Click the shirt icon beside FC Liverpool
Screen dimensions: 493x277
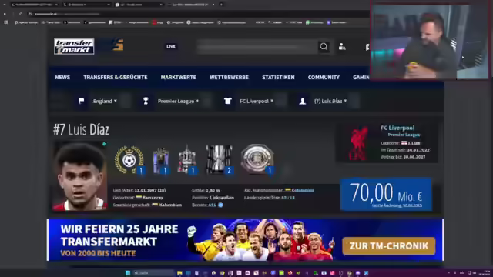tap(228, 101)
